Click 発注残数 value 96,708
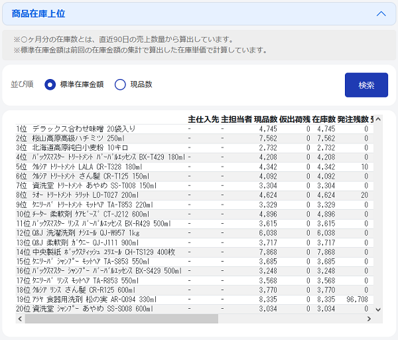Viewport: 398px width, 340px height. [x=357, y=299]
